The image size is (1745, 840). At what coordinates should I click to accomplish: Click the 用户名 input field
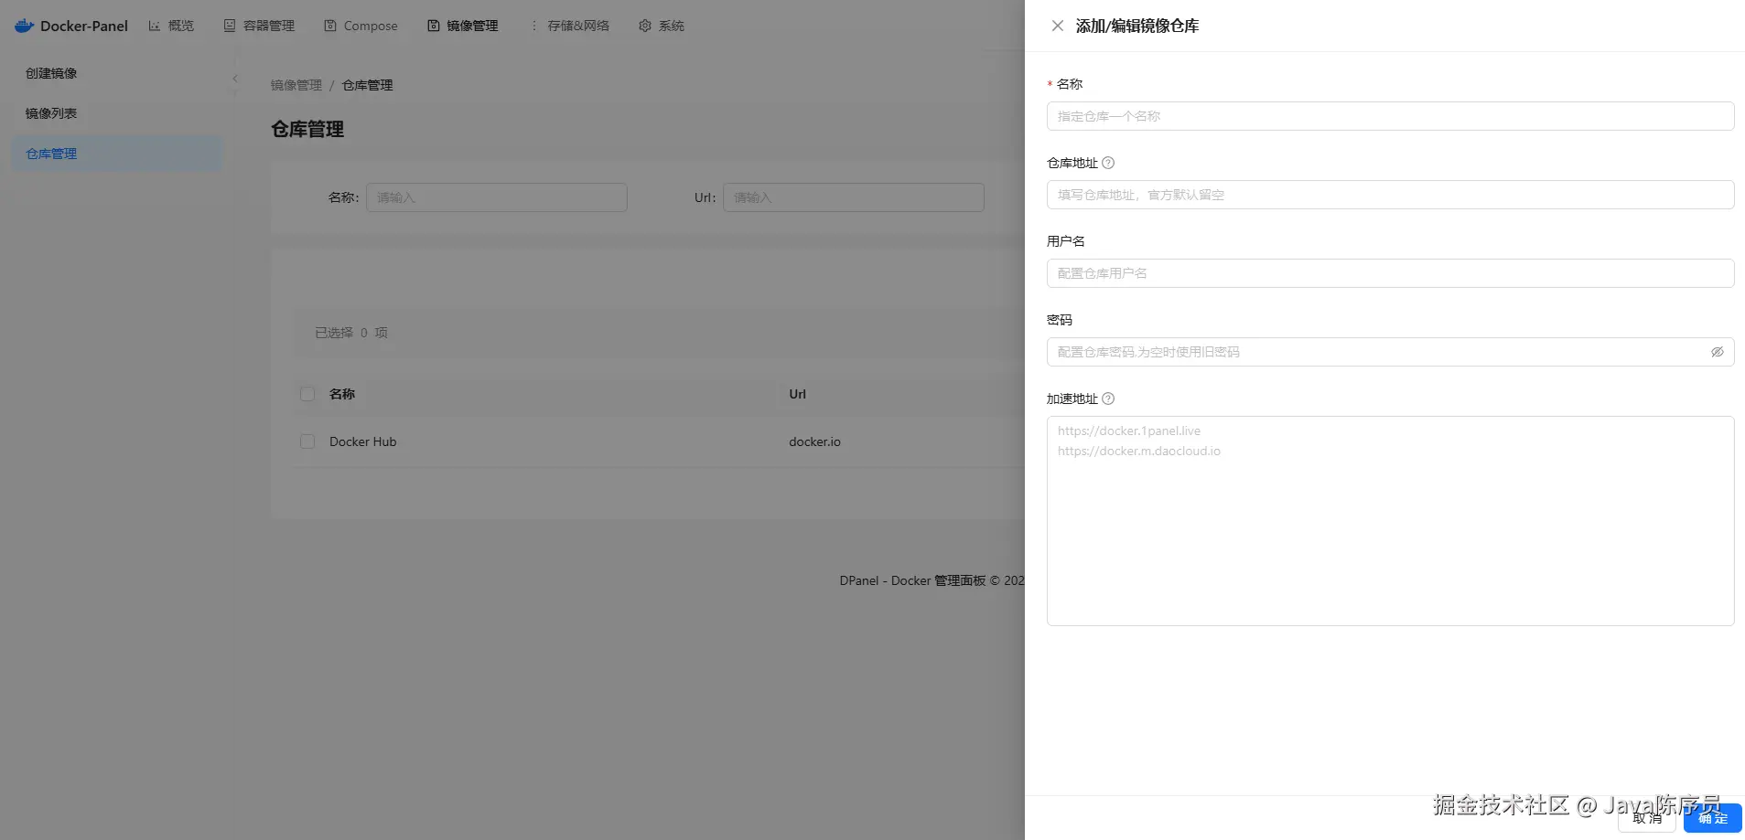pyautogui.click(x=1390, y=273)
